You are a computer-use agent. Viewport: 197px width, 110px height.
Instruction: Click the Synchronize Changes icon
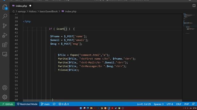[x=54, y=104]
